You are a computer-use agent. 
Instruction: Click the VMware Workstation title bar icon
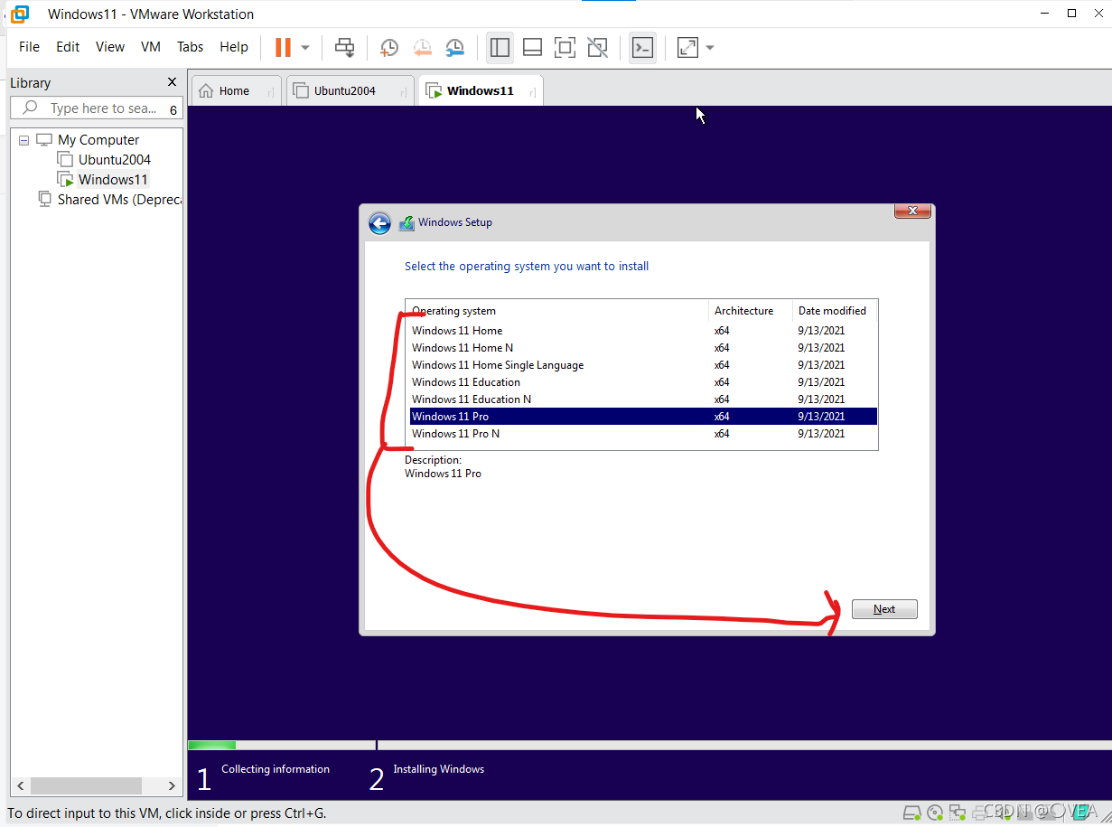click(x=19, y=14)
